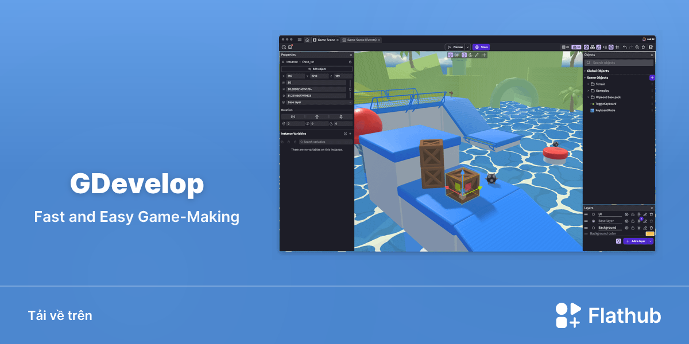This screenshot has width=689, height=344.
Task: Expand the Global Objects section
Action: click(585, 71)
